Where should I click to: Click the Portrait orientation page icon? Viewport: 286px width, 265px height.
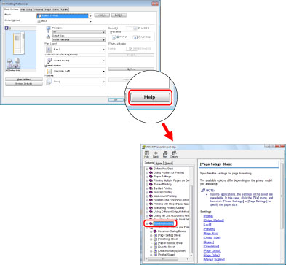pos(114,37)
